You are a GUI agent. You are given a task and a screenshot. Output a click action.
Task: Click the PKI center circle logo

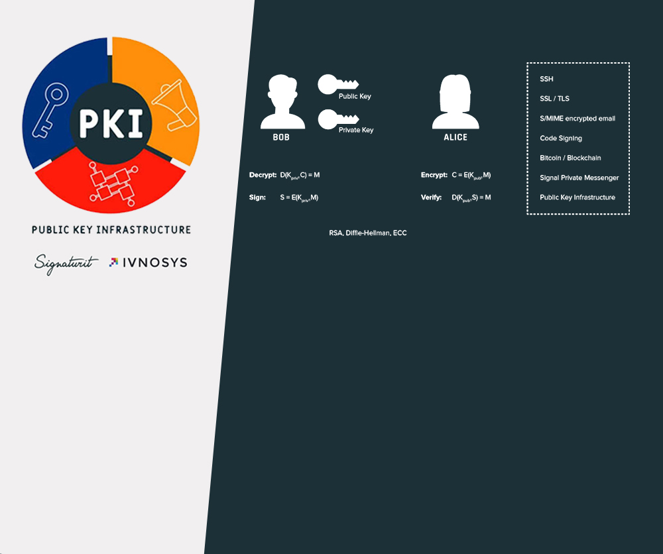[x=111, y=122]
